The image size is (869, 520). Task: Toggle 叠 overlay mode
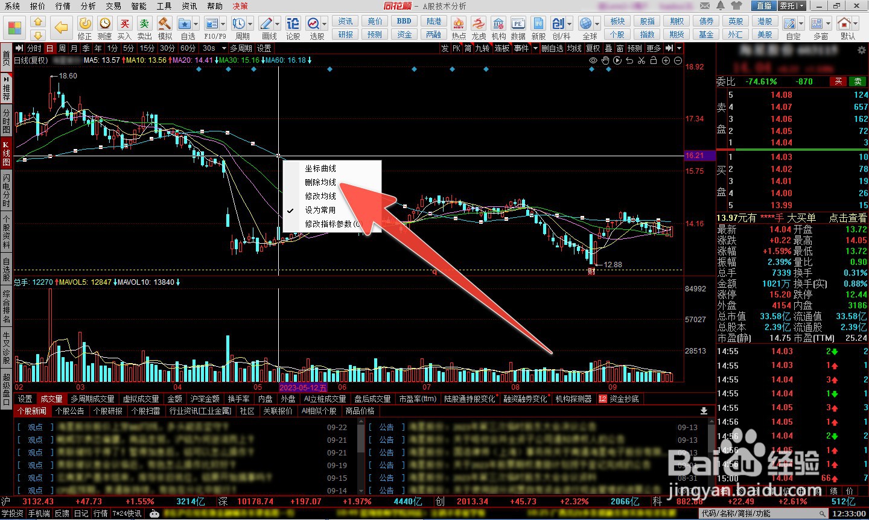(608, 48)
